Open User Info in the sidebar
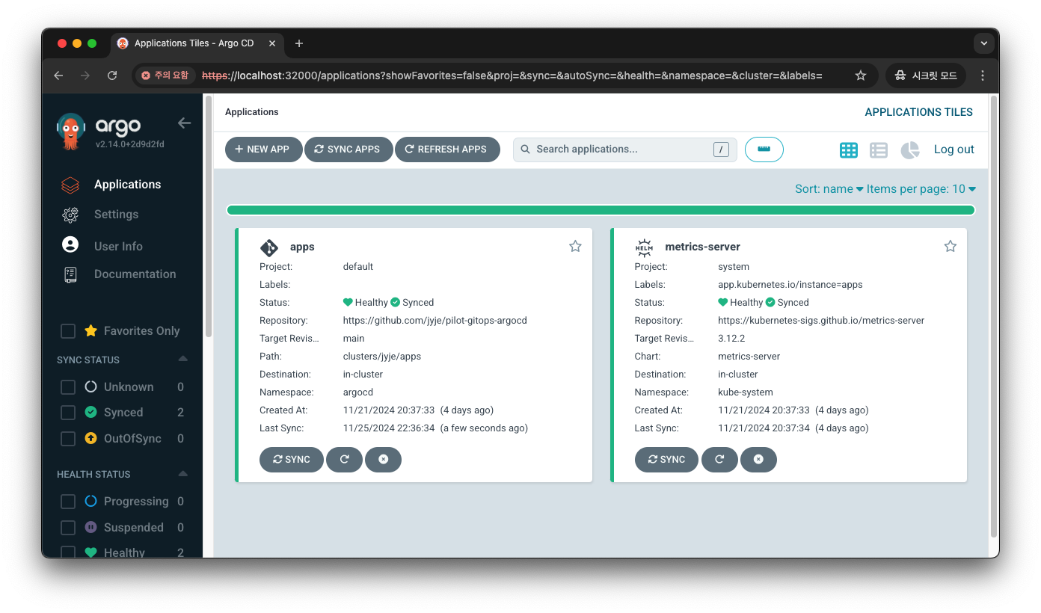 click(x=118, y=246)
